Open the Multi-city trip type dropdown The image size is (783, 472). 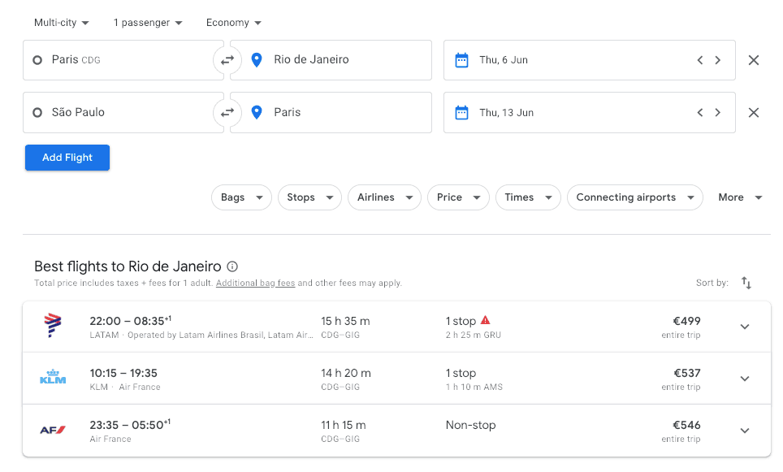pyautogui.click(x=61, y=22)
